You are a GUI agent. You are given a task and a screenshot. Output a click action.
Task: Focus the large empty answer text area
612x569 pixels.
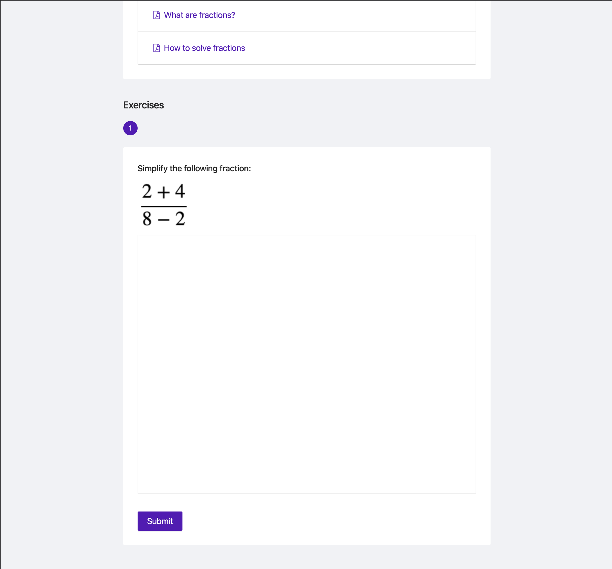307,364
